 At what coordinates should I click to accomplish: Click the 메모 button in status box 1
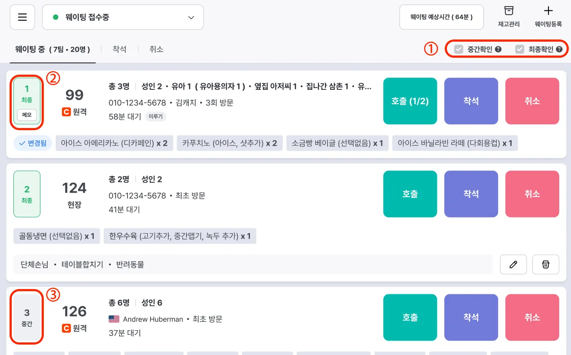click(x=27, y=115)
